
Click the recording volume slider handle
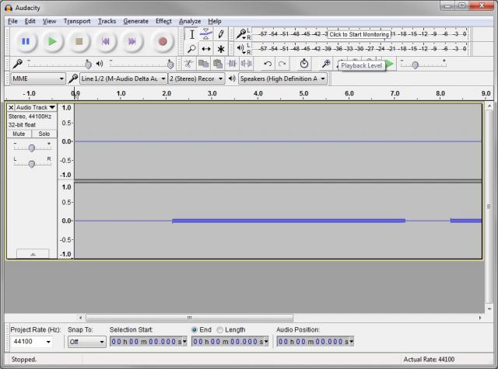click(x=88, y=64)
